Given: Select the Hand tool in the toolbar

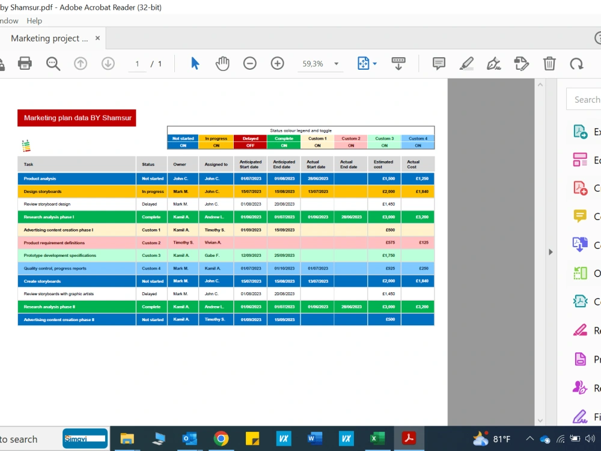Looking at the screenshot, I should 222,63.
